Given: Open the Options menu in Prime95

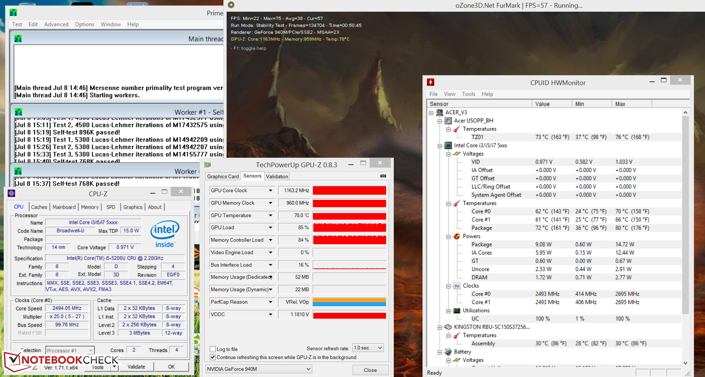Looking at the screenshot, I should click(x=84, y=24).
